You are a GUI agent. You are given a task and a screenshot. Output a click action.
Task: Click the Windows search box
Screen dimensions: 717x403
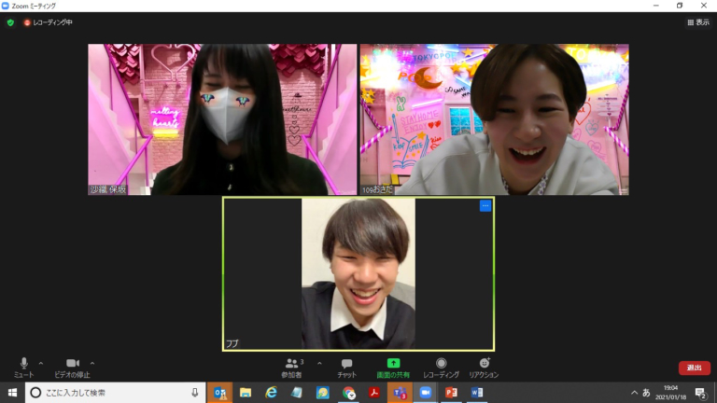point(112,393)
